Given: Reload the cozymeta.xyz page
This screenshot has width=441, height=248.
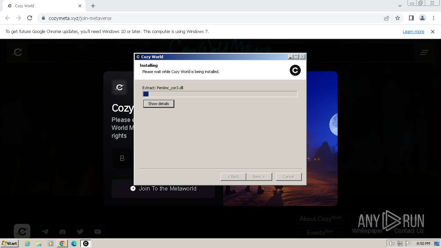Looking at the screenshot, I should pos(30,18).
